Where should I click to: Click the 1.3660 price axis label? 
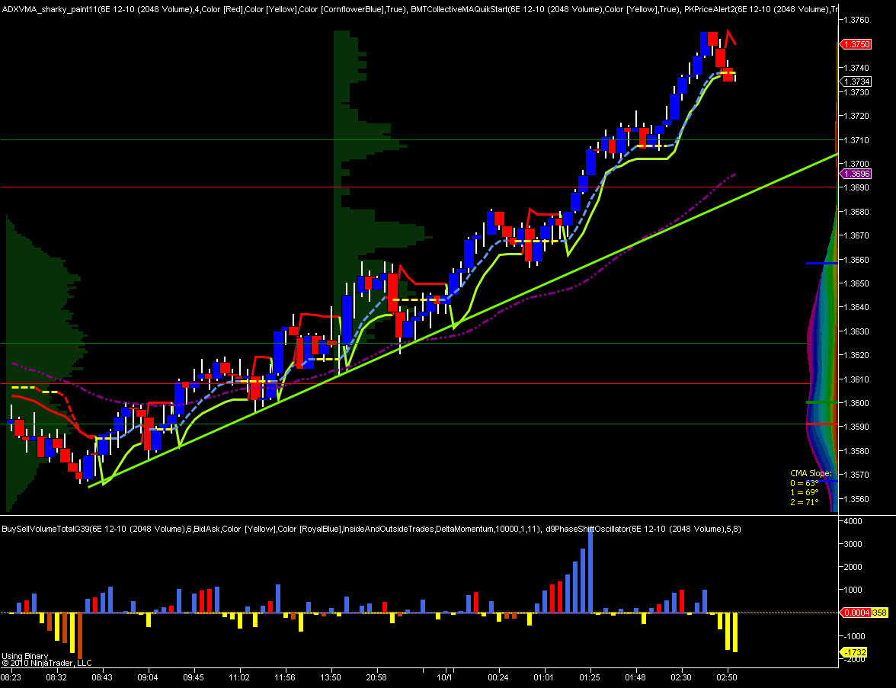pos(856,259)
